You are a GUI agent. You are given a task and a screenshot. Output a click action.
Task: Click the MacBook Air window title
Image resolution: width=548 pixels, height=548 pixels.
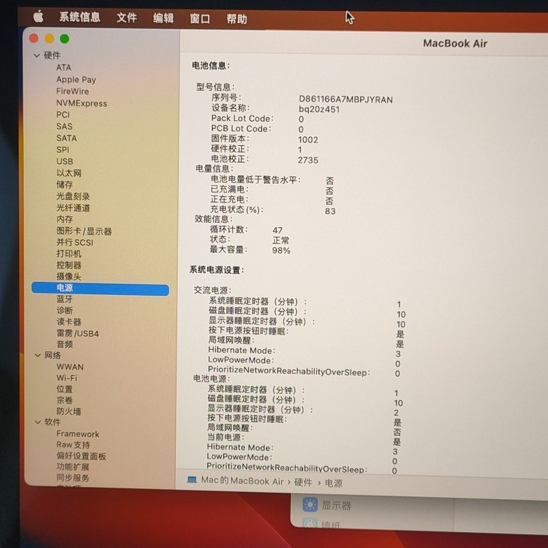455,43
